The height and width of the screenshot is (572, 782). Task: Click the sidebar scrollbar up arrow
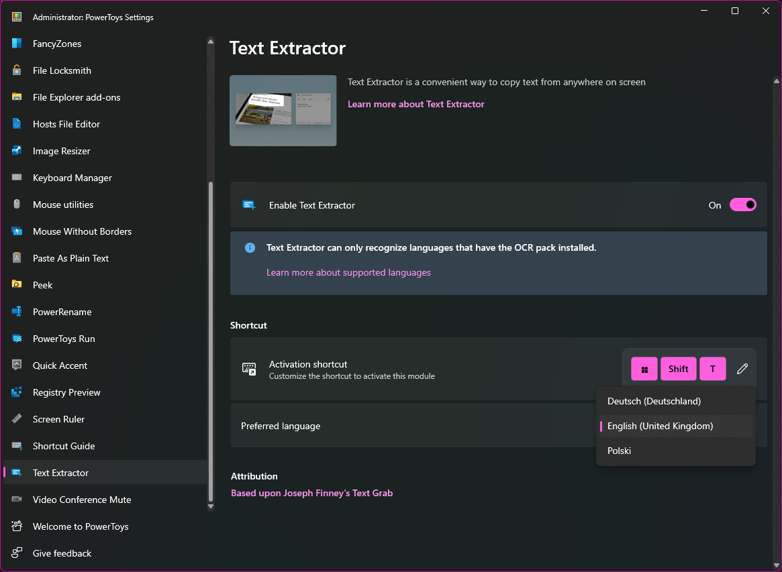211,42
